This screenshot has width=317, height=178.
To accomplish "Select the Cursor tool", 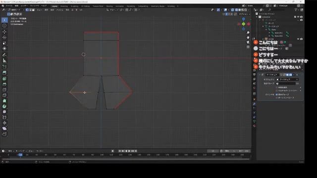I will point(4,26).
